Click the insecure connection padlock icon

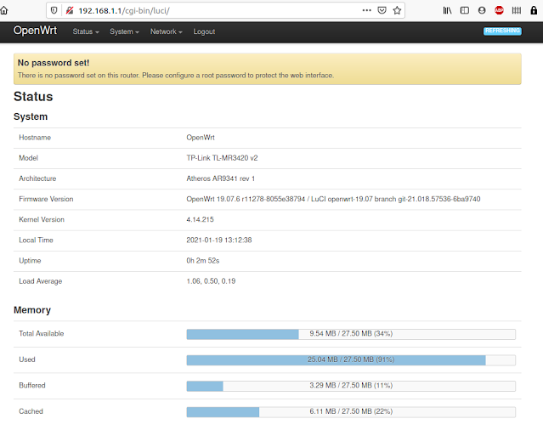click(x=69, y=10)
